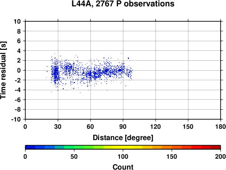
Task: Click the y-axis tick label -10
Action: (x=16, y=119)
